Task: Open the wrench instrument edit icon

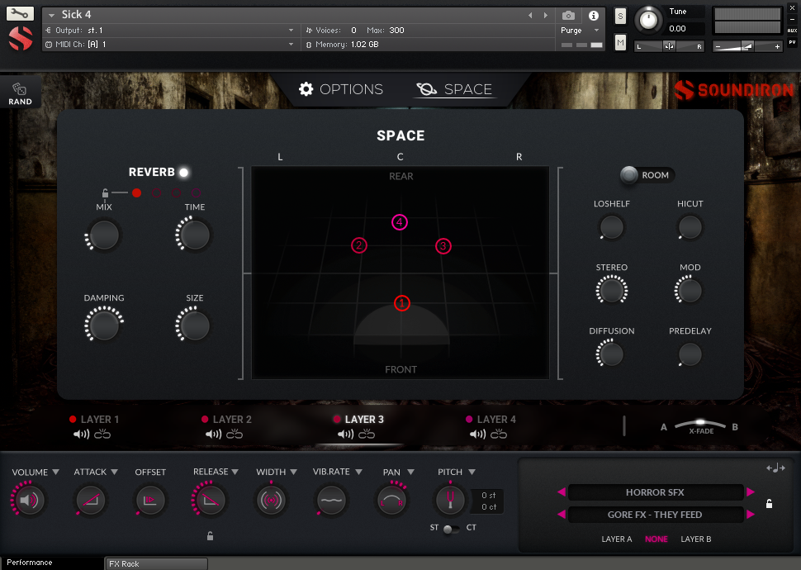Action: 20,14
